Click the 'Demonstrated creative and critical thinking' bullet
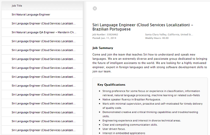Image resolution: width=210 pixels, height=135 pixels. point(150,114)
